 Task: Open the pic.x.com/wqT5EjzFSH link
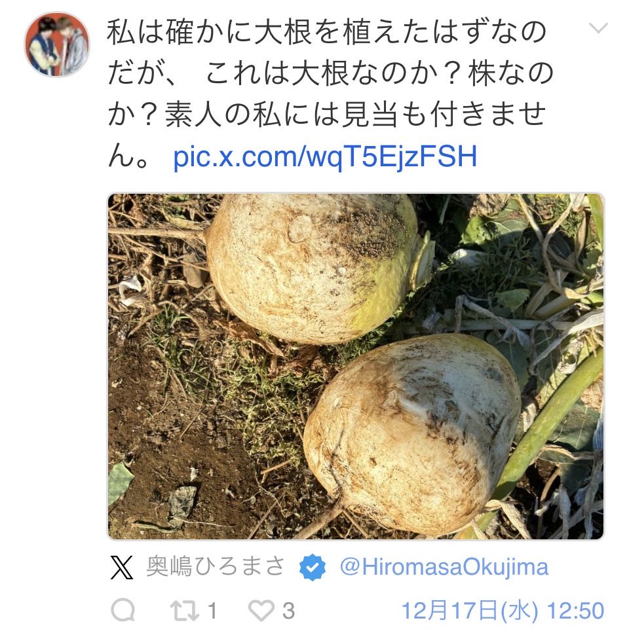pos(325,156)
